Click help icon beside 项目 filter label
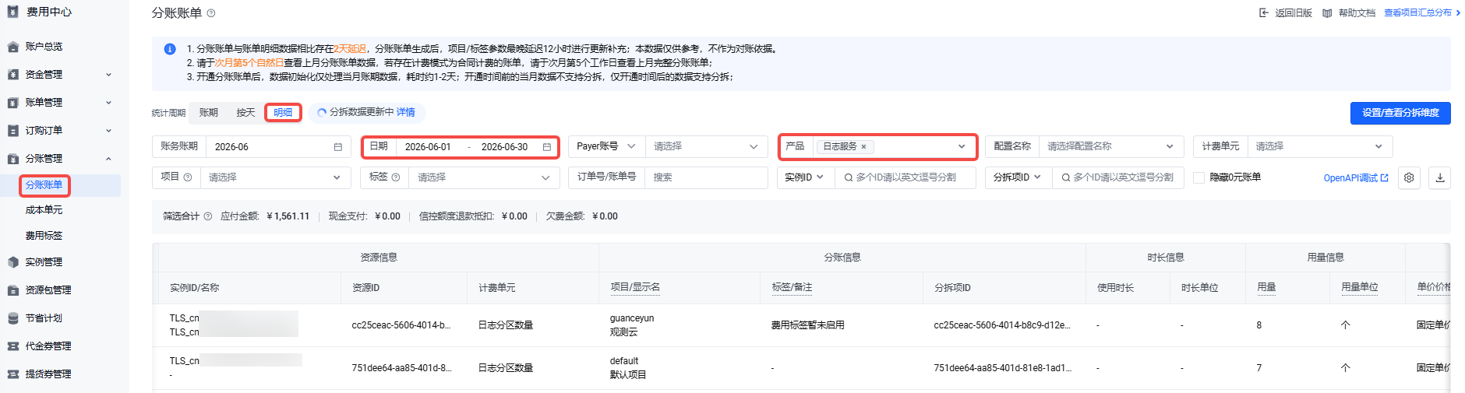 pyautogui.click(x=188, y=177)
